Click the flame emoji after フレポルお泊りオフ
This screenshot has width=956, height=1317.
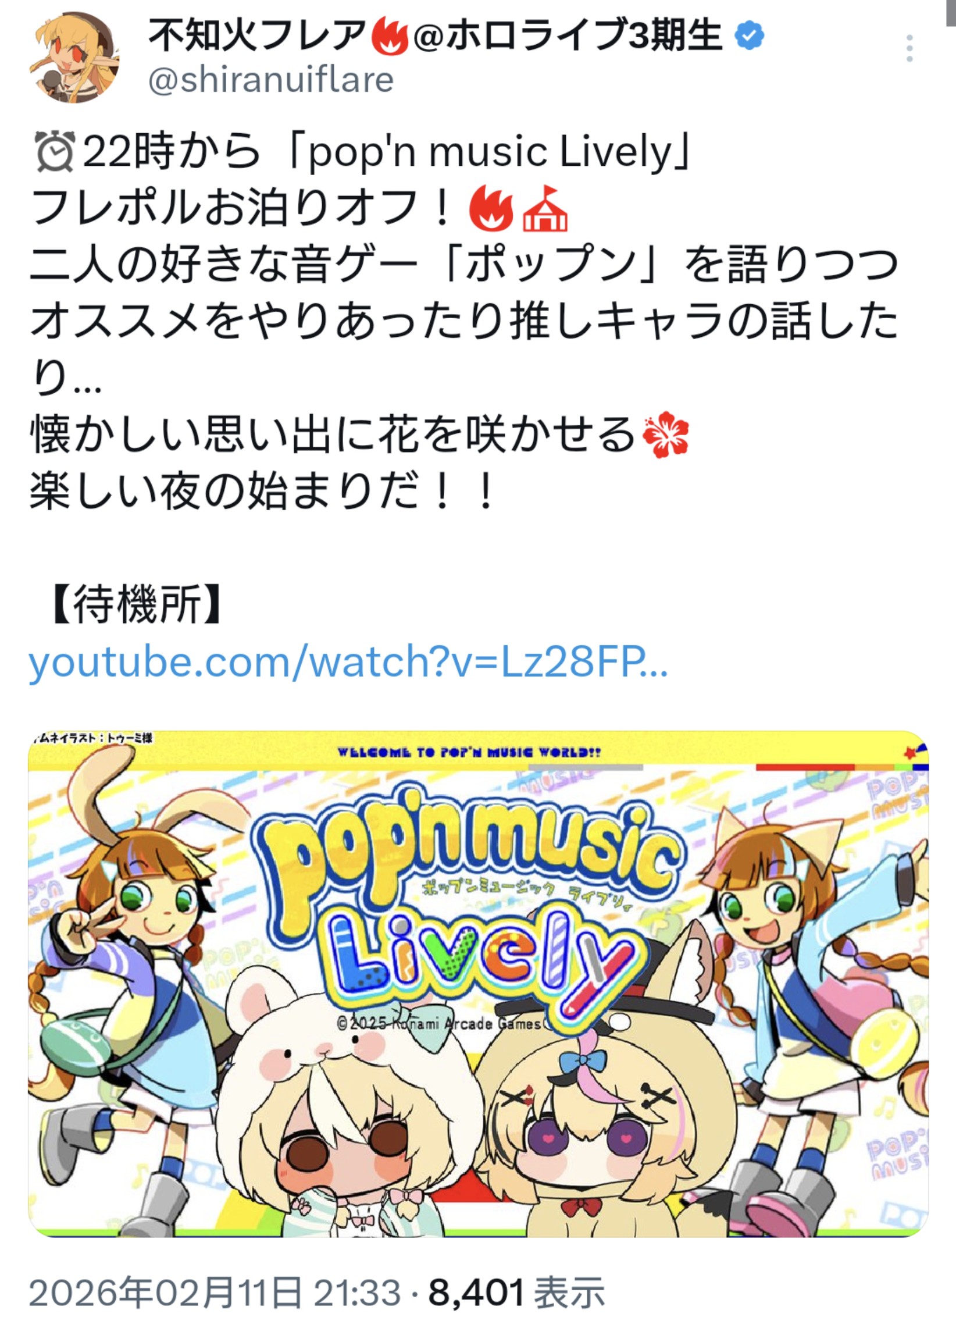pos(491,208)
